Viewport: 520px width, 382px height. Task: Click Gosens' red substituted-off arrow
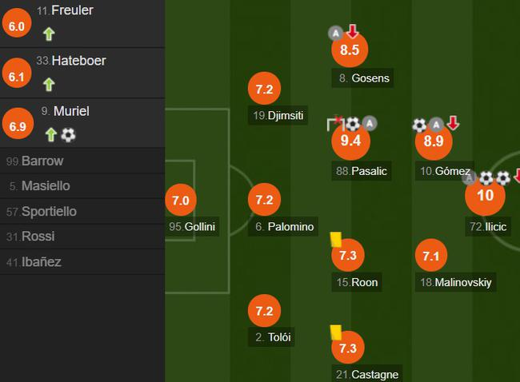click(353, 32)
